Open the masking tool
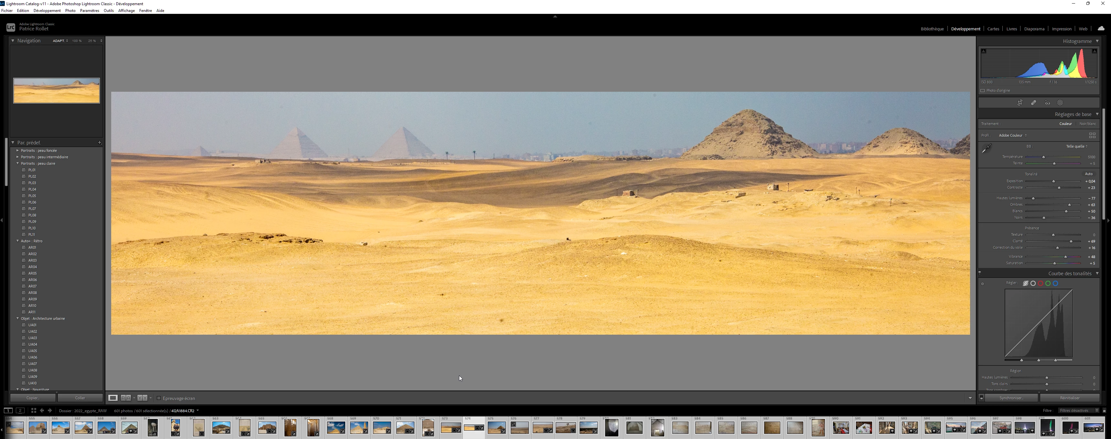This screenshot has height=439, width=1111. [x=1060, y=103]
